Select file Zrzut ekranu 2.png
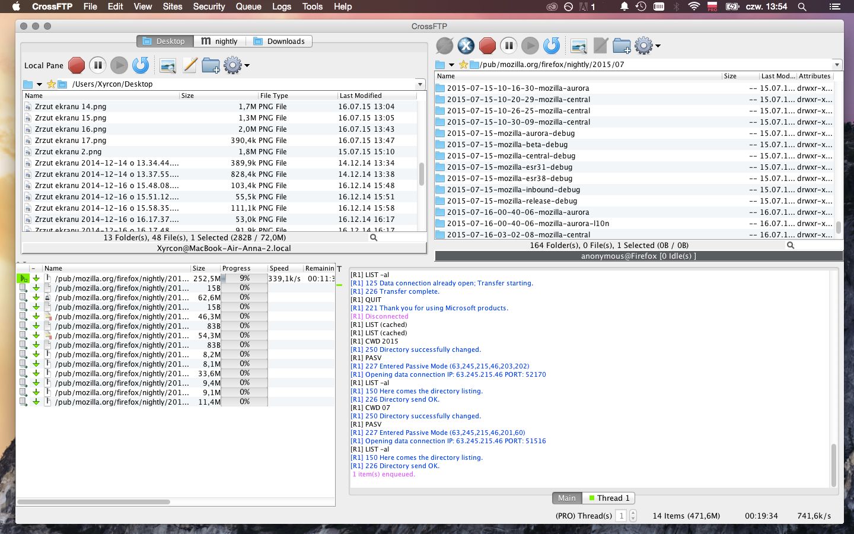Screen dimensions: 854x534 click(219, 152)
